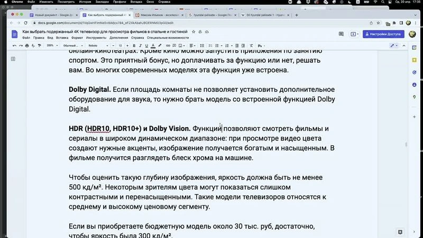The image size is (423, 238).
Task: Open the Формат menu
Action: [x=77, y=37]
